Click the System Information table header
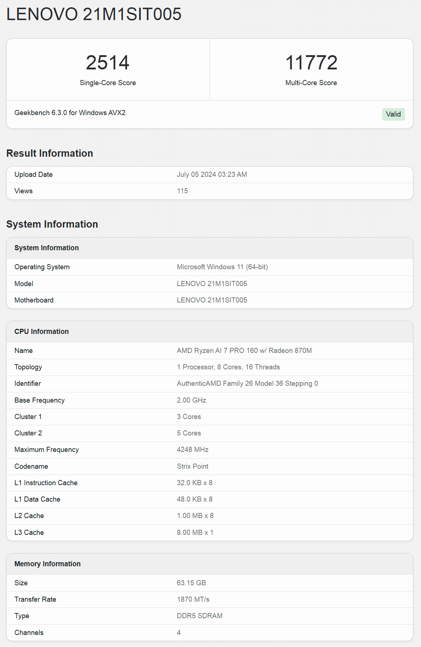Image resolution: width=421 pixels, height=647 pixels. [x=210, y=248]
